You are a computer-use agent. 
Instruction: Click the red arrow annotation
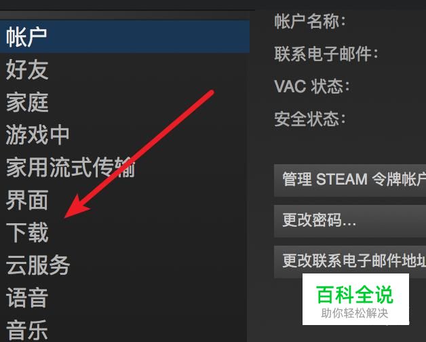(138, 154)
